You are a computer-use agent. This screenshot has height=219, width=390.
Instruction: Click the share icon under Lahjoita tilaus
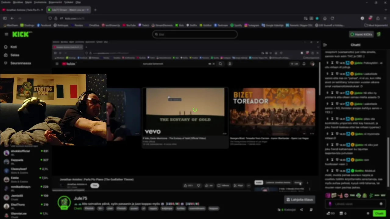[x=301, y=210]
